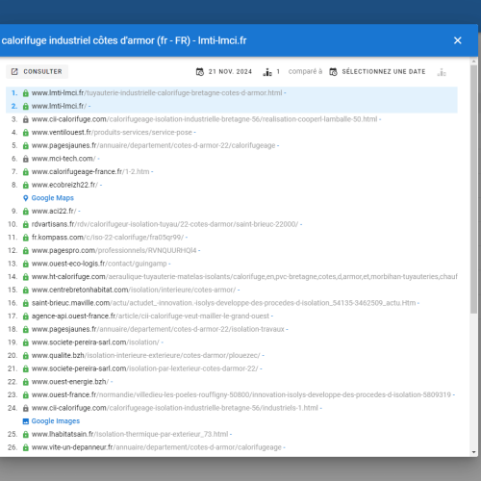481x481 pixels.
Task: Click the Google Images picture icon
Action: point(26,421)
